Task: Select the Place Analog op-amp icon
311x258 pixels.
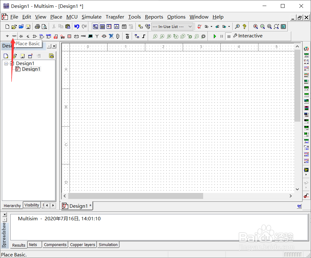Action: click(35, 36)
